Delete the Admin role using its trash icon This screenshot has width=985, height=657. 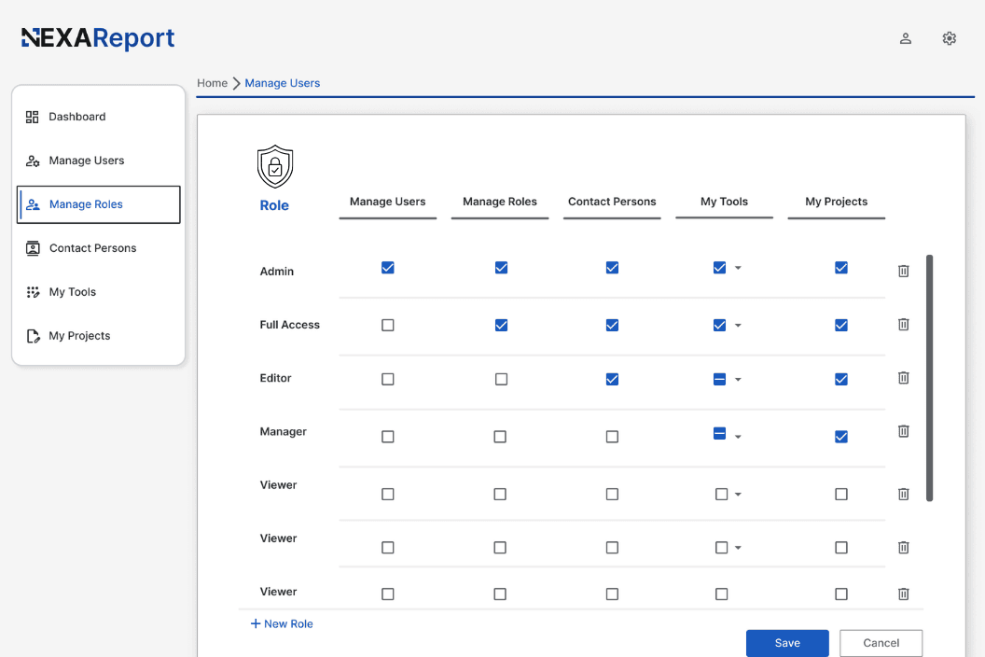pos(903,271)
